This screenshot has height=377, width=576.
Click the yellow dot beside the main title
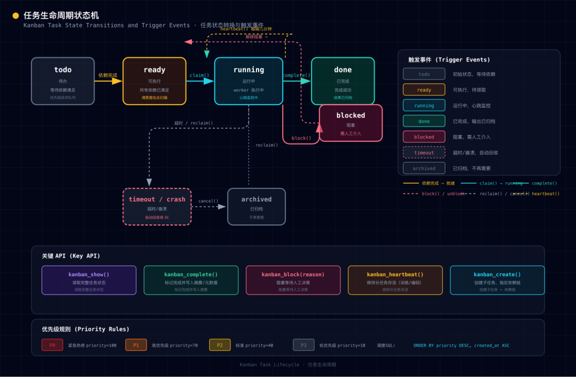[15, 15]
